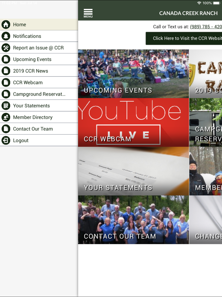Click the statement icon beside Your Statements
The height and width of the screenshot is (297, 222).
click(6, 106)
